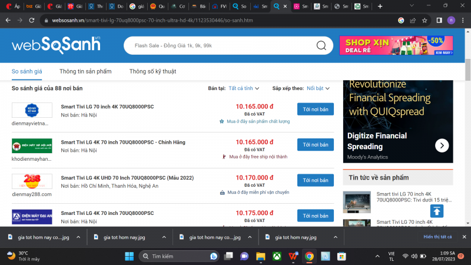This screenshot has height=265, width=471.
Task: Show hidden icons in the system tray
Action: click(377, 256)
